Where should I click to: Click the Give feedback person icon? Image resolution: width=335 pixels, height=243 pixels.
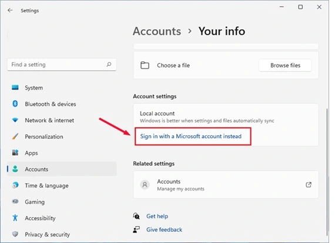pyautogui.click(x=136, y=230)
